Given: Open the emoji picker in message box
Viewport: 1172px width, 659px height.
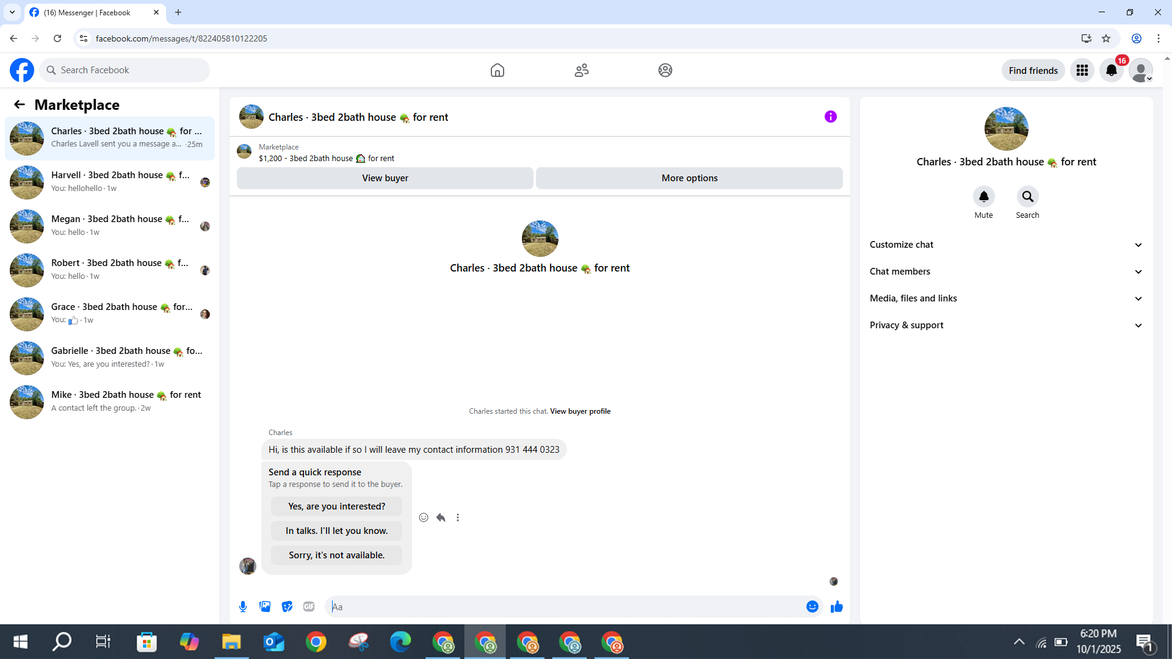Looking at the screenshot, I should (812, 607).
